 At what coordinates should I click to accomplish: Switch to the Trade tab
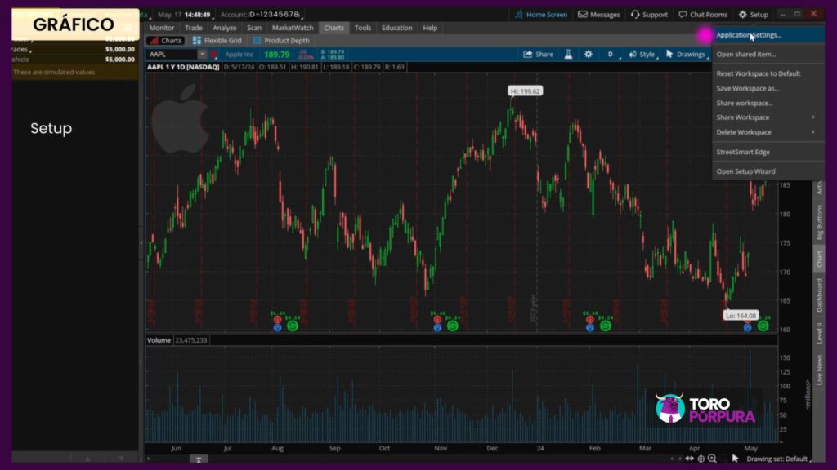pyautogui.click(x=193, y=28)
